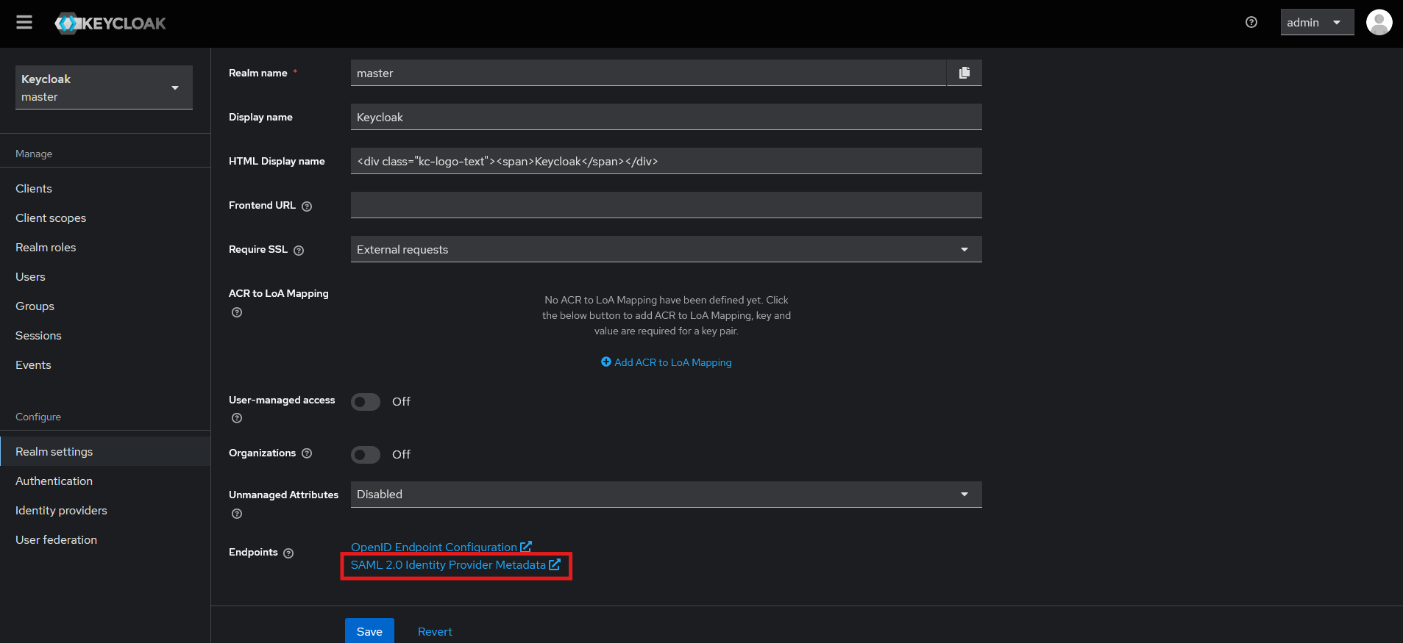Open the help icon in top bar
Screen dimensions: 1403x643
tap(1251, 22)
